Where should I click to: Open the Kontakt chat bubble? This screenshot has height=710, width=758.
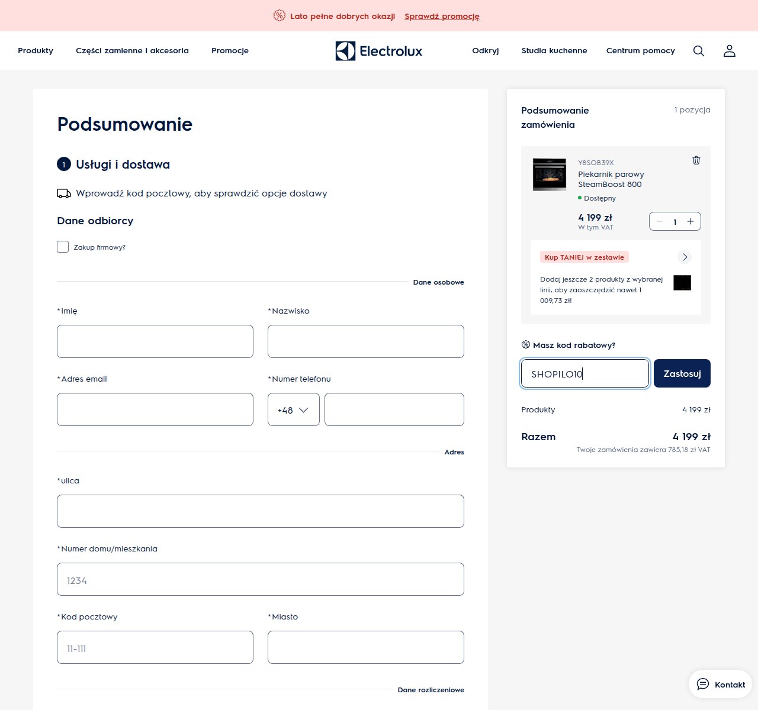720,684
